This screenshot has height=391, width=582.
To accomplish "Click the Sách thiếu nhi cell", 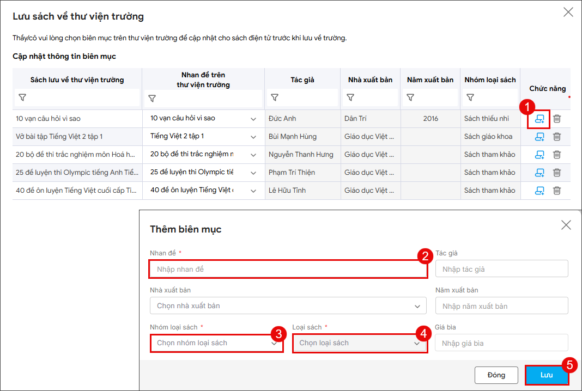I will [490, 119].
